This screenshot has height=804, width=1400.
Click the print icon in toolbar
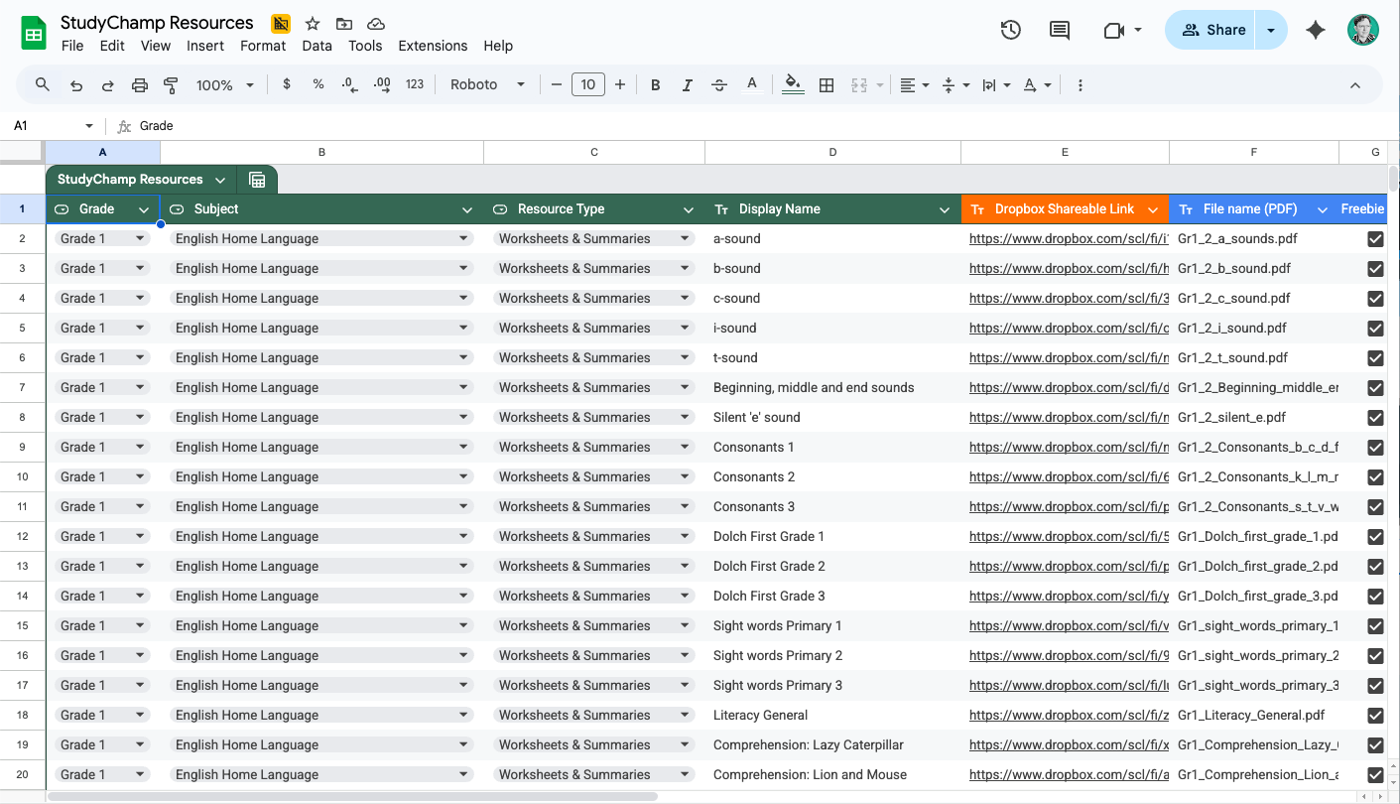(140, 85)
